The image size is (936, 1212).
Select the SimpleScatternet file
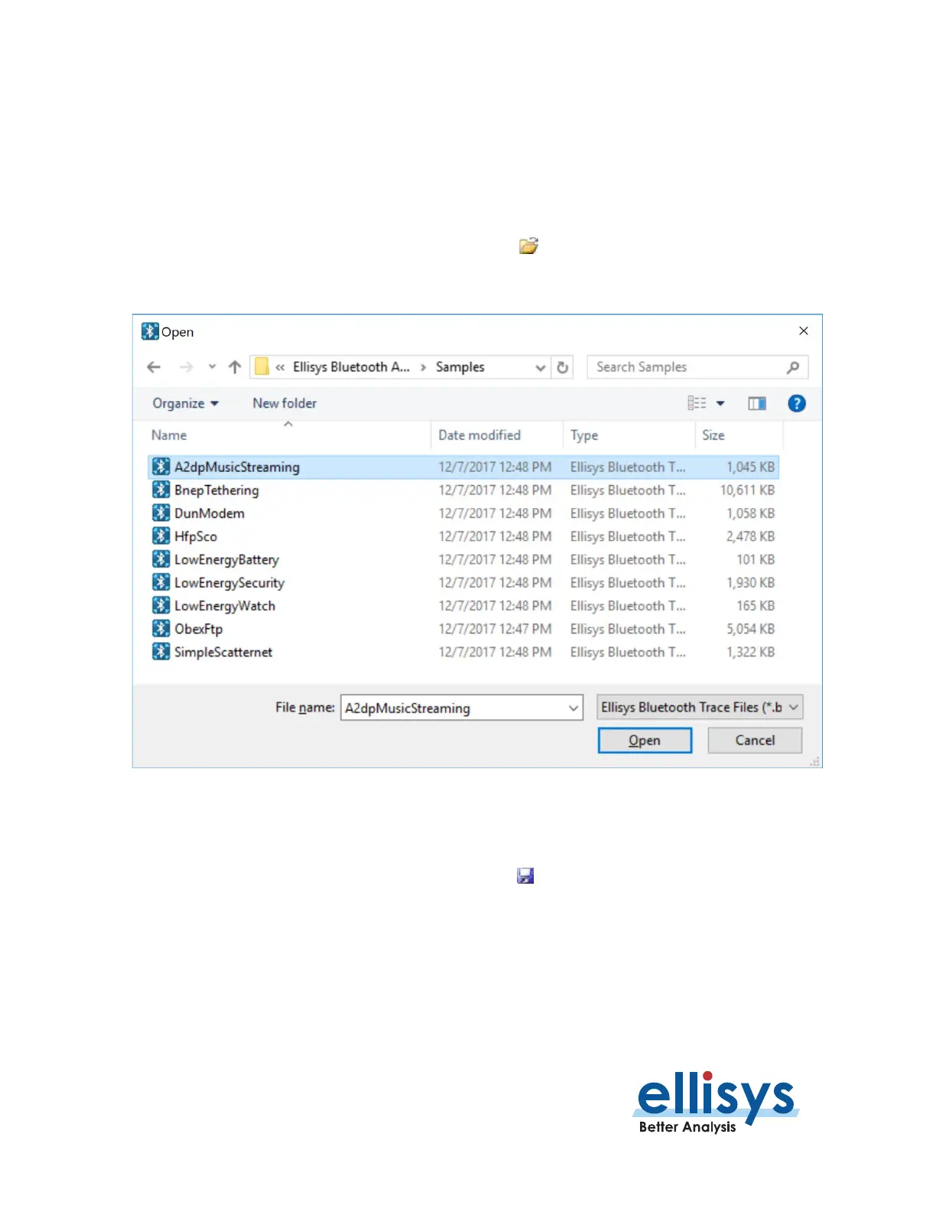coord(463,652)
